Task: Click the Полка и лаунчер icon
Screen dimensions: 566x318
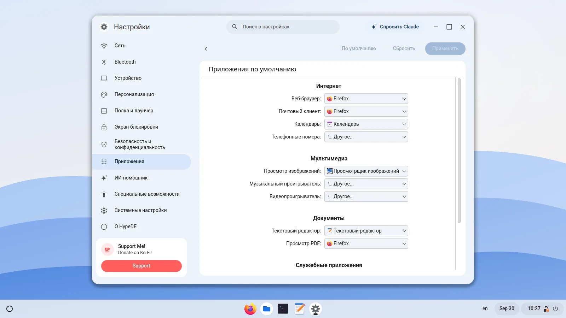Action: (x=104, y=111)
